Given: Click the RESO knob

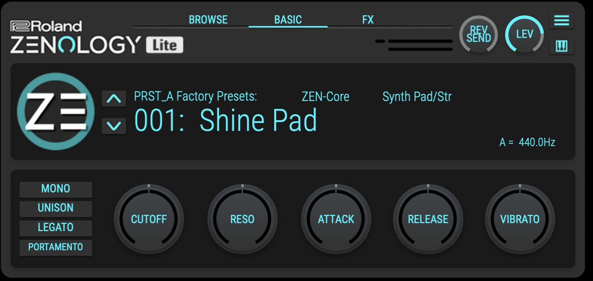Looking at the screenshot, I should click(242, 219).
